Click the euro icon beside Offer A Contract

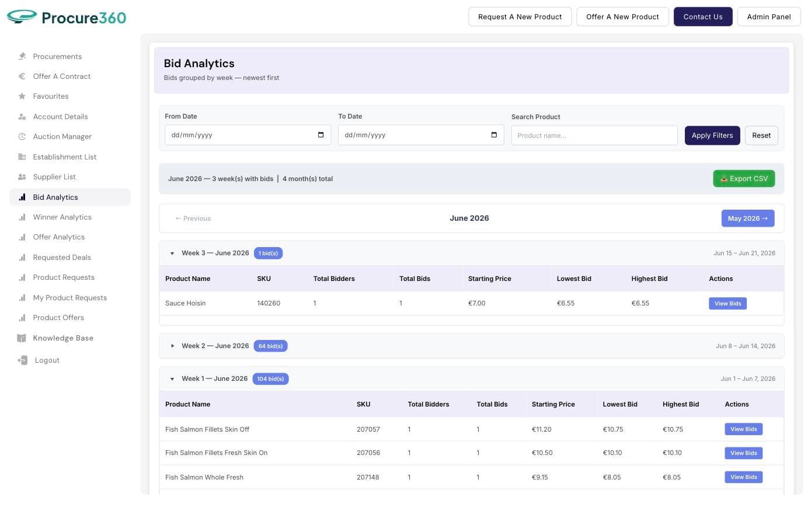click(22, 77)
